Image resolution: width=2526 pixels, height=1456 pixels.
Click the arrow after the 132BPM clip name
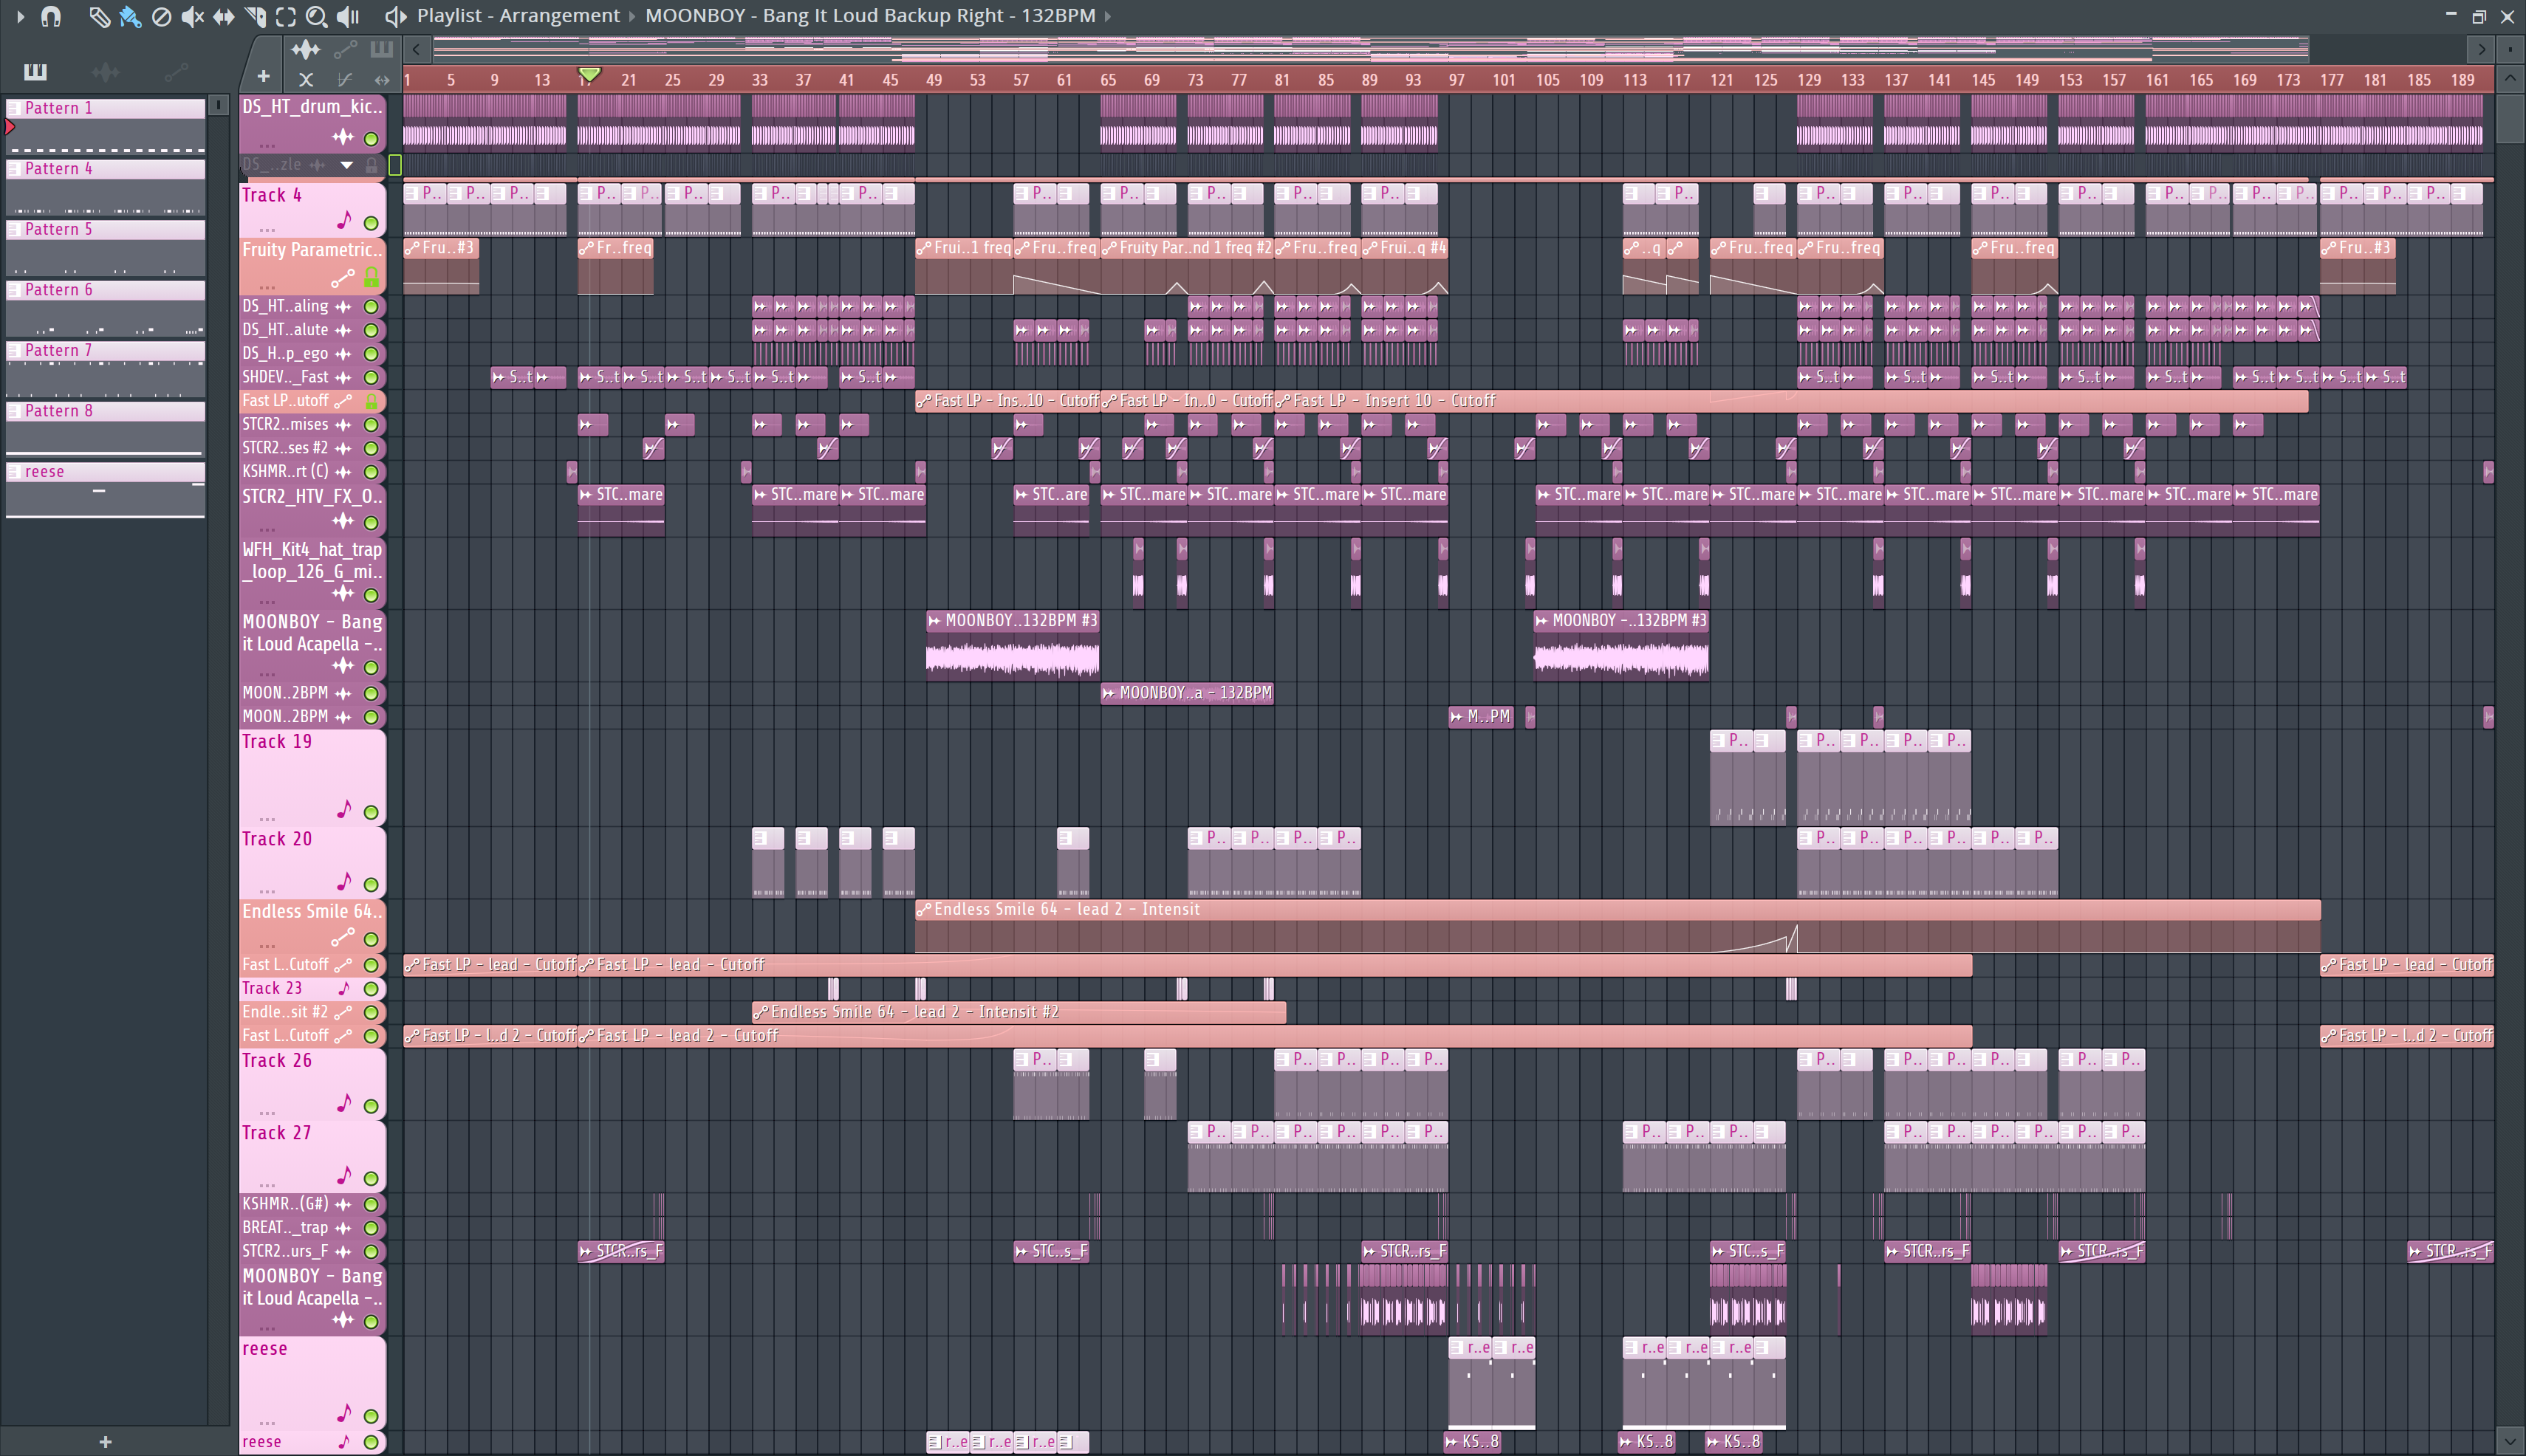click(1107, 16)
